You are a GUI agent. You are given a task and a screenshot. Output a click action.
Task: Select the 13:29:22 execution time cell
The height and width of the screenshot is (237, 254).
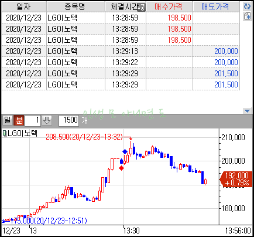[x=125, y=62]
